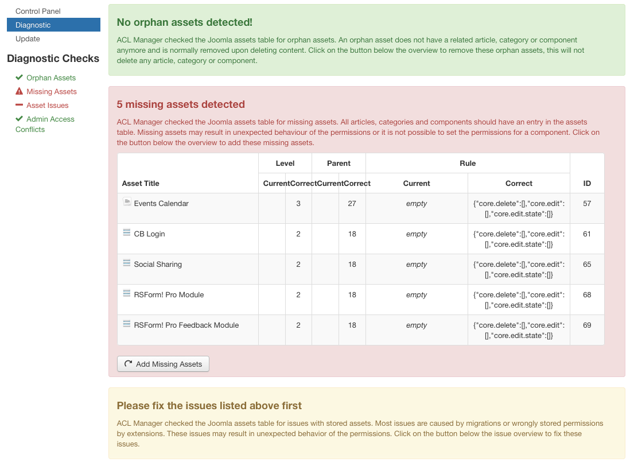Screen dimensions: 634x466
Task: Click the Parent column group header
Action: pos(339,163)
